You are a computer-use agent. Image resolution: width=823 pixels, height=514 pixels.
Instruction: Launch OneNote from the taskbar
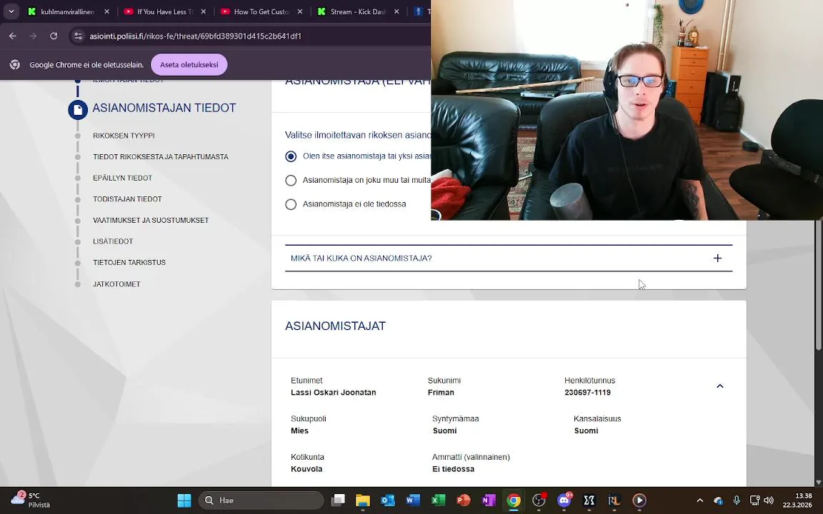pyautogui.click(x=489, y=500)
